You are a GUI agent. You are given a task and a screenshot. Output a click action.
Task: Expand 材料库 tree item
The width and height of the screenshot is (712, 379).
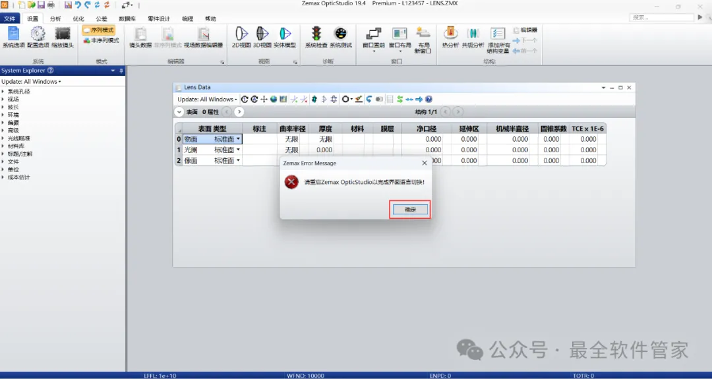coord(3,146)
